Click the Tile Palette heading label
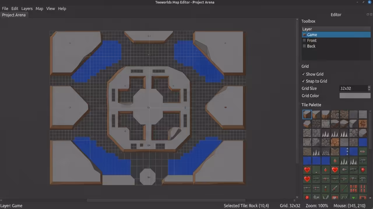This screenshot has height=209, width=373. [x=311, y=105]
